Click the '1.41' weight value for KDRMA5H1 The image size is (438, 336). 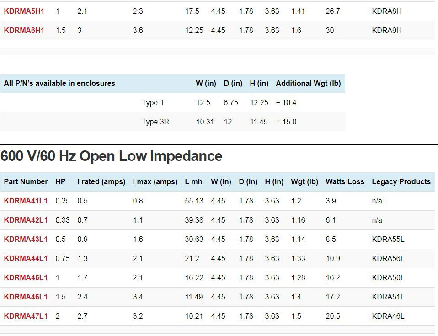[x=298, y=11]
